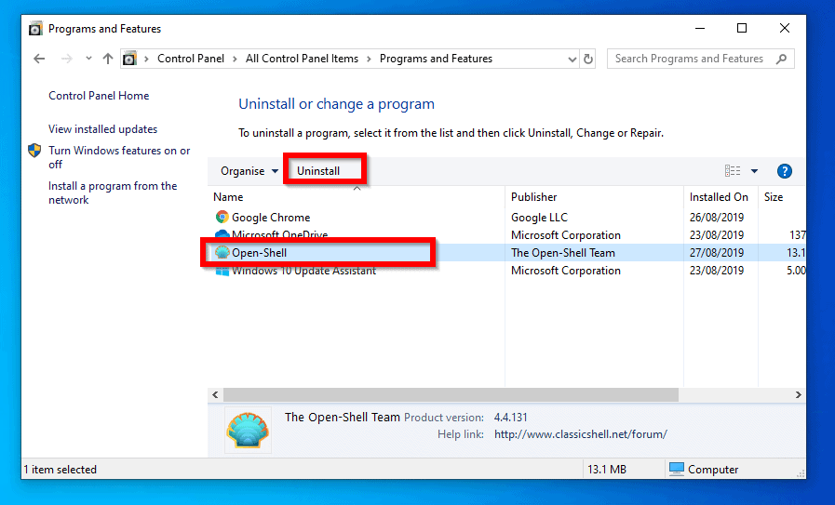Open more view options dropdown arrow

[x=755, y=171]
